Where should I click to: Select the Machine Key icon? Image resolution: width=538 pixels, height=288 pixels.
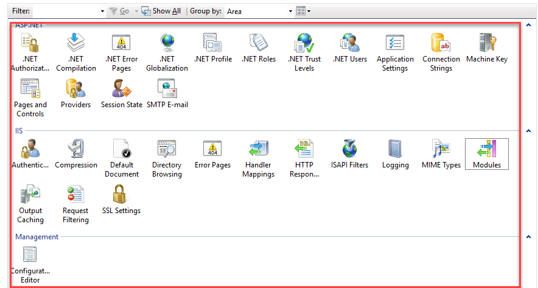(x=486, y=48)
